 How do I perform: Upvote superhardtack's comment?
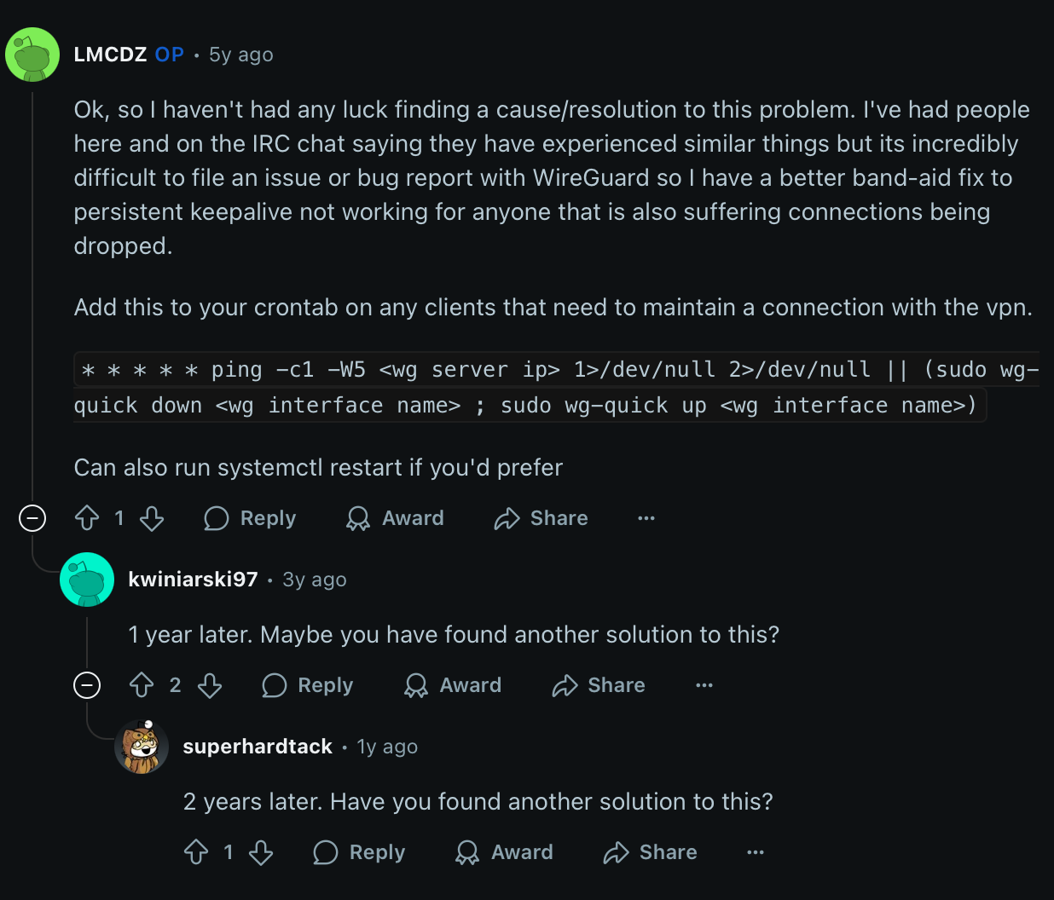[x=196, y=852]
